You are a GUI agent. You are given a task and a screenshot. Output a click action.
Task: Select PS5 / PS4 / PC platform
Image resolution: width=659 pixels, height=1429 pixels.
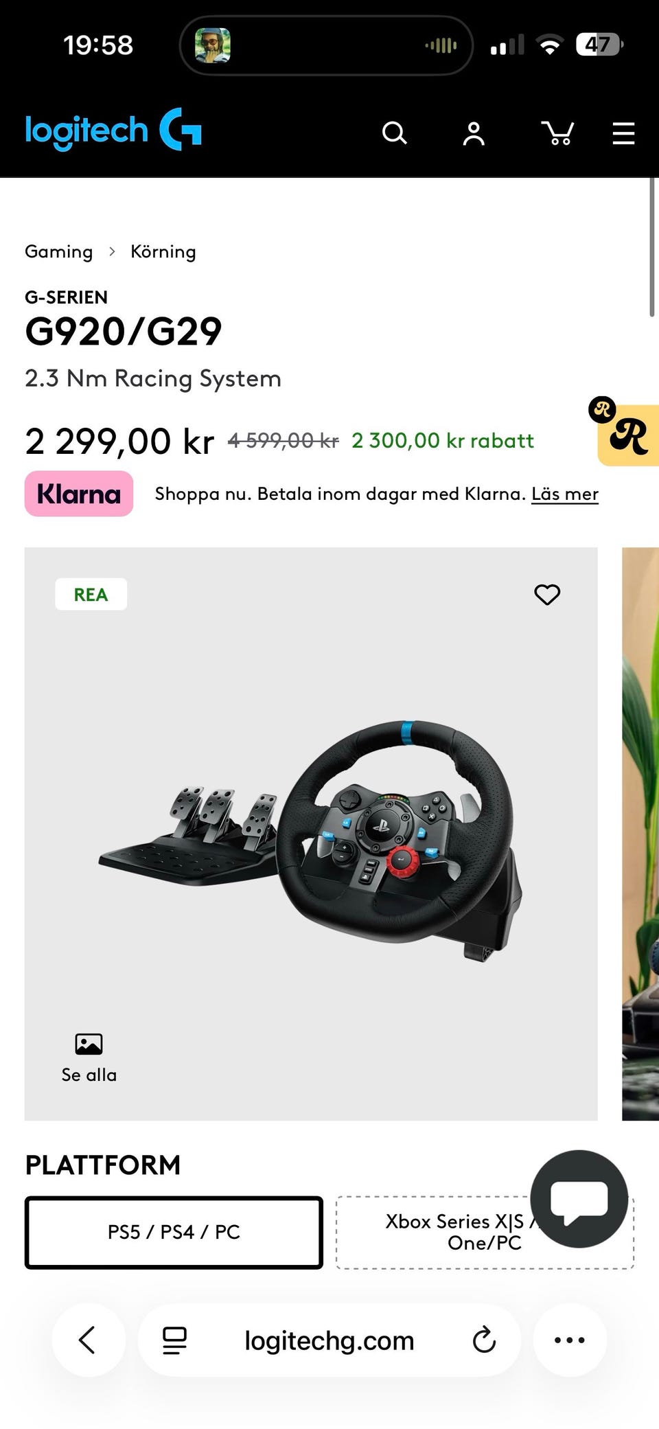coord(174,1232)
